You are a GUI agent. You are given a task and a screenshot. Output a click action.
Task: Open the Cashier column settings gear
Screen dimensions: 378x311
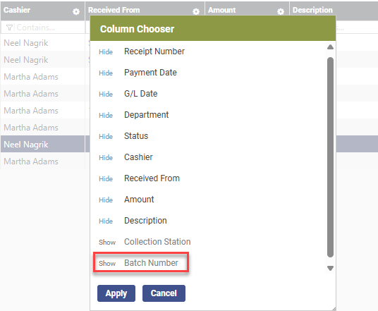(x=76, y=11)
